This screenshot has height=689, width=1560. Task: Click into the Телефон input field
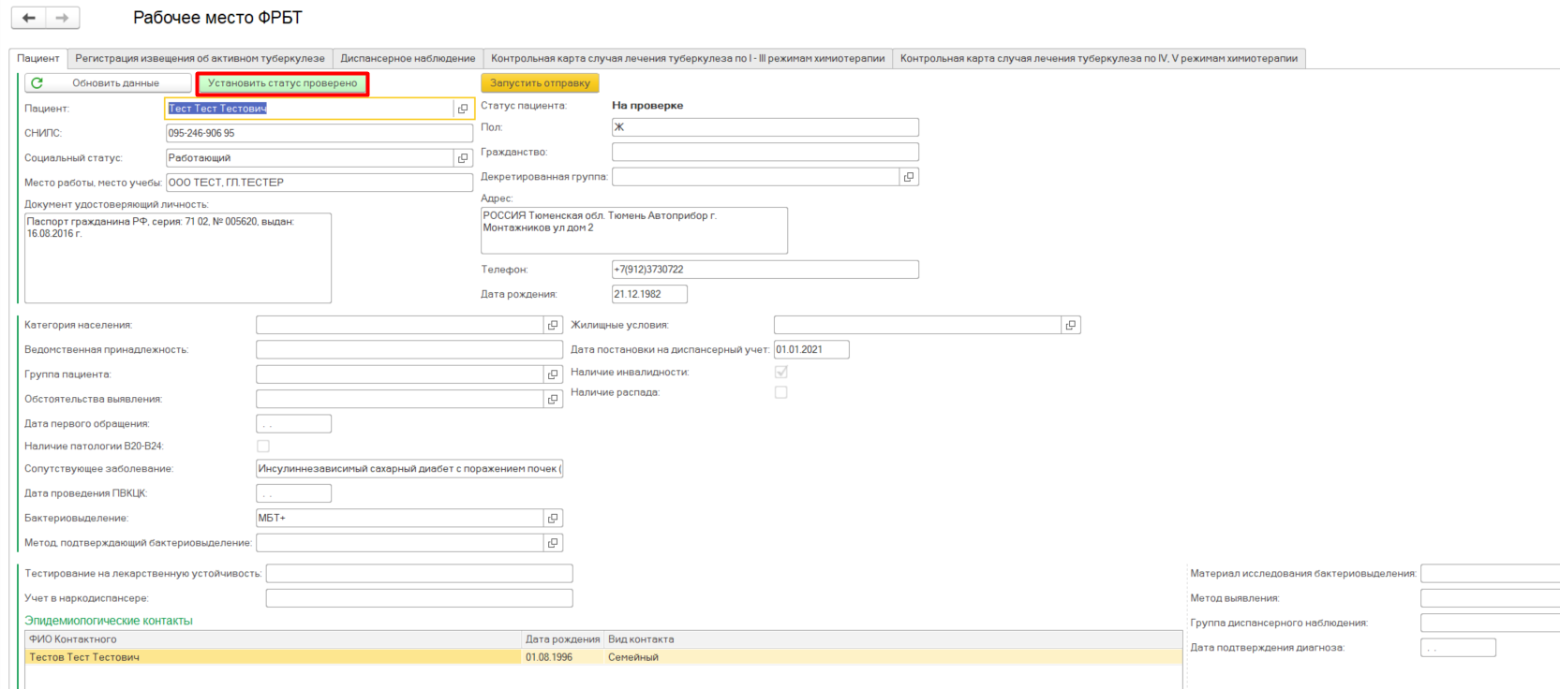click(x=765, y=270)
